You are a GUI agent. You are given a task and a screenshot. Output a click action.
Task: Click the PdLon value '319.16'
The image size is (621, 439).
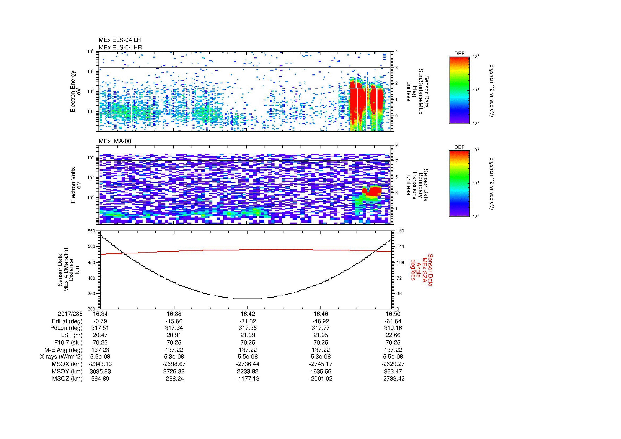point(393,328)
